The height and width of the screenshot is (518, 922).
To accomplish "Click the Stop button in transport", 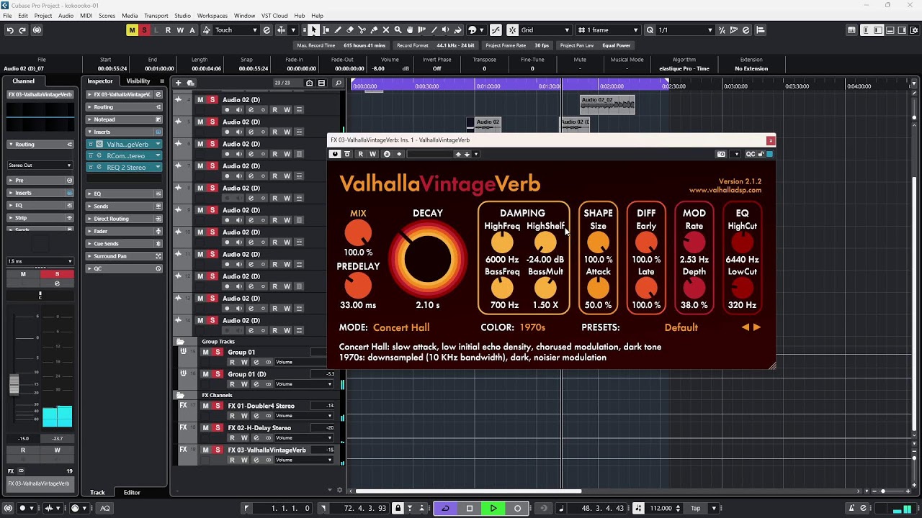I will point(470,509).
